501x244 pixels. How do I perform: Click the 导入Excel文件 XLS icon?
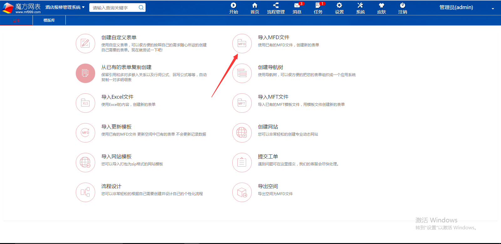(x=85, y=103)
